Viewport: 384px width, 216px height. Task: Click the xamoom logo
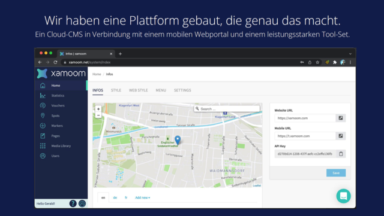point(61,74)
